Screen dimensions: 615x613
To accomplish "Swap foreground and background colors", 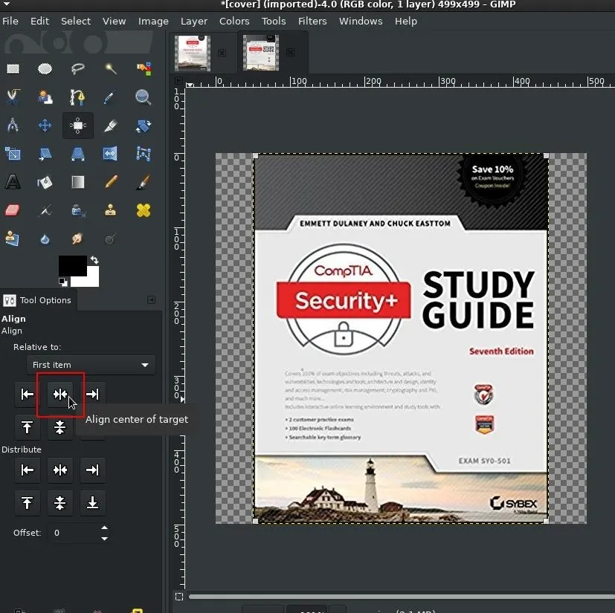I will click(94, 260).
